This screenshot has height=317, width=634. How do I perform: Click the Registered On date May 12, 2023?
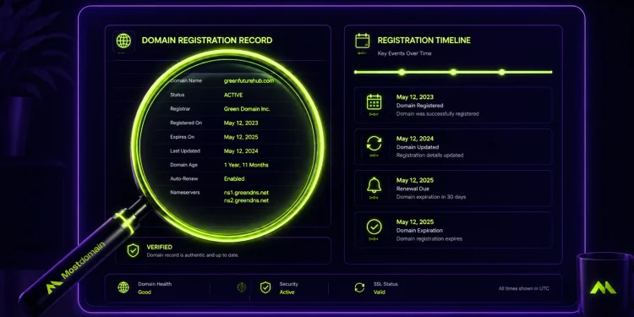click(x=241, y=123)
